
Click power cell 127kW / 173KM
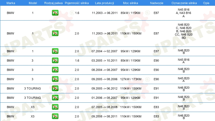(131, 79)
